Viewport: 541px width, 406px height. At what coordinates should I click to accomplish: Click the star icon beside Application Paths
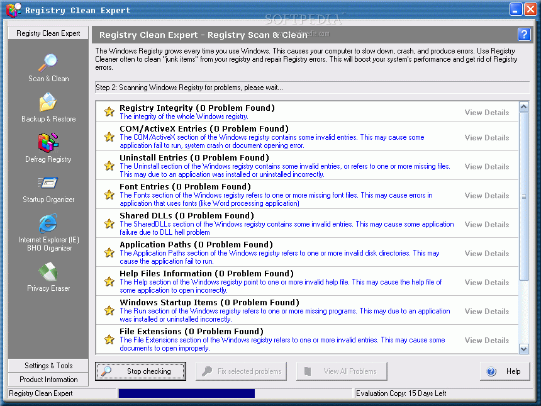[x=109, y=252]
